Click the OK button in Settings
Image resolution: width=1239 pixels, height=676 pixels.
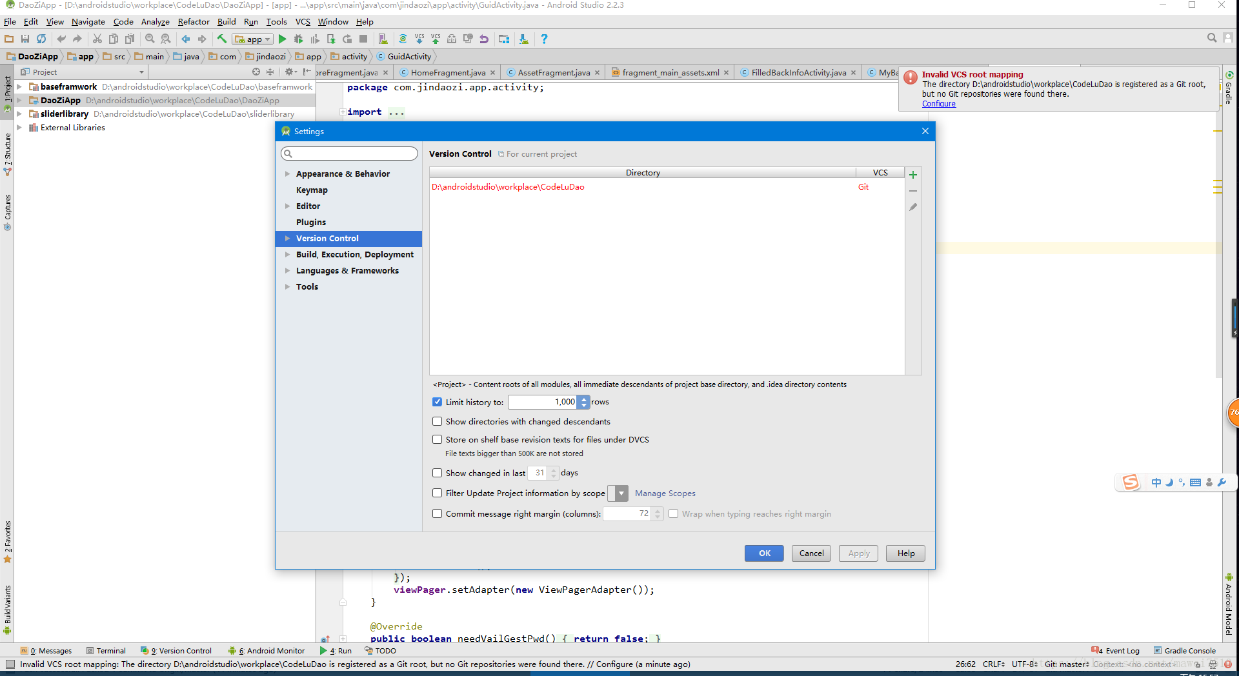pos(764,553)
